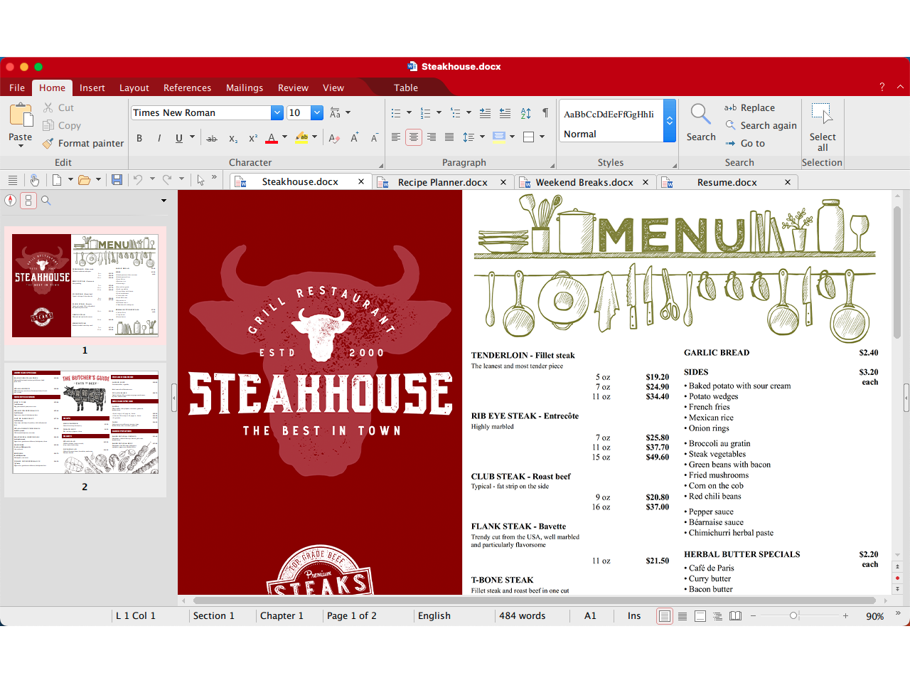Switch to the Recipe Planner.docx document tab
The width and height of the screenshot is (910, 683).
[443, 181]
